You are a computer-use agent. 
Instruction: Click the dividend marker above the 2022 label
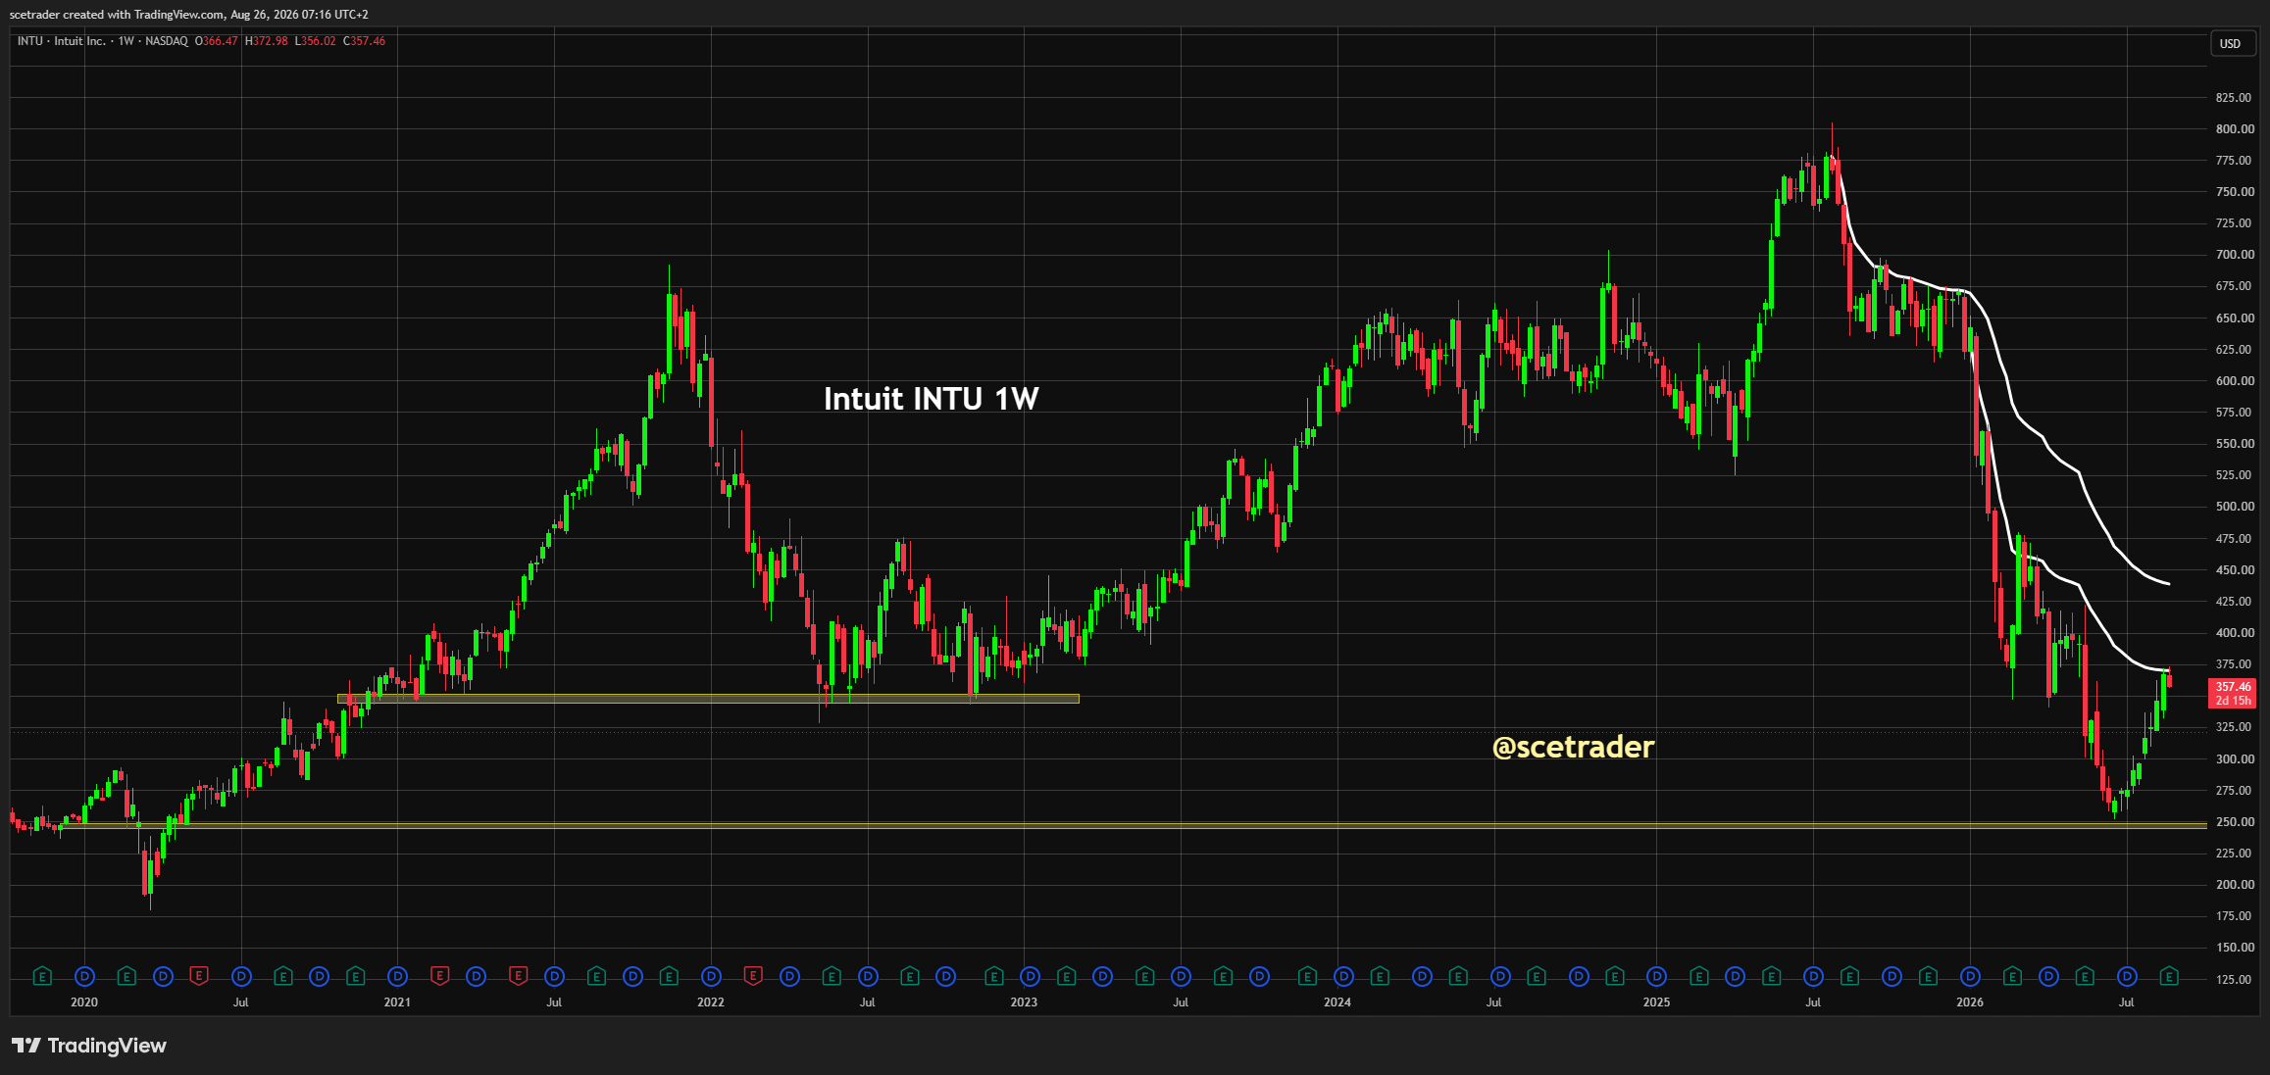711,976
